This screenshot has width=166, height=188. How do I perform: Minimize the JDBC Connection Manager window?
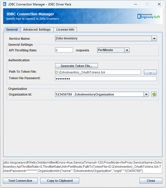tap(135, 4)
